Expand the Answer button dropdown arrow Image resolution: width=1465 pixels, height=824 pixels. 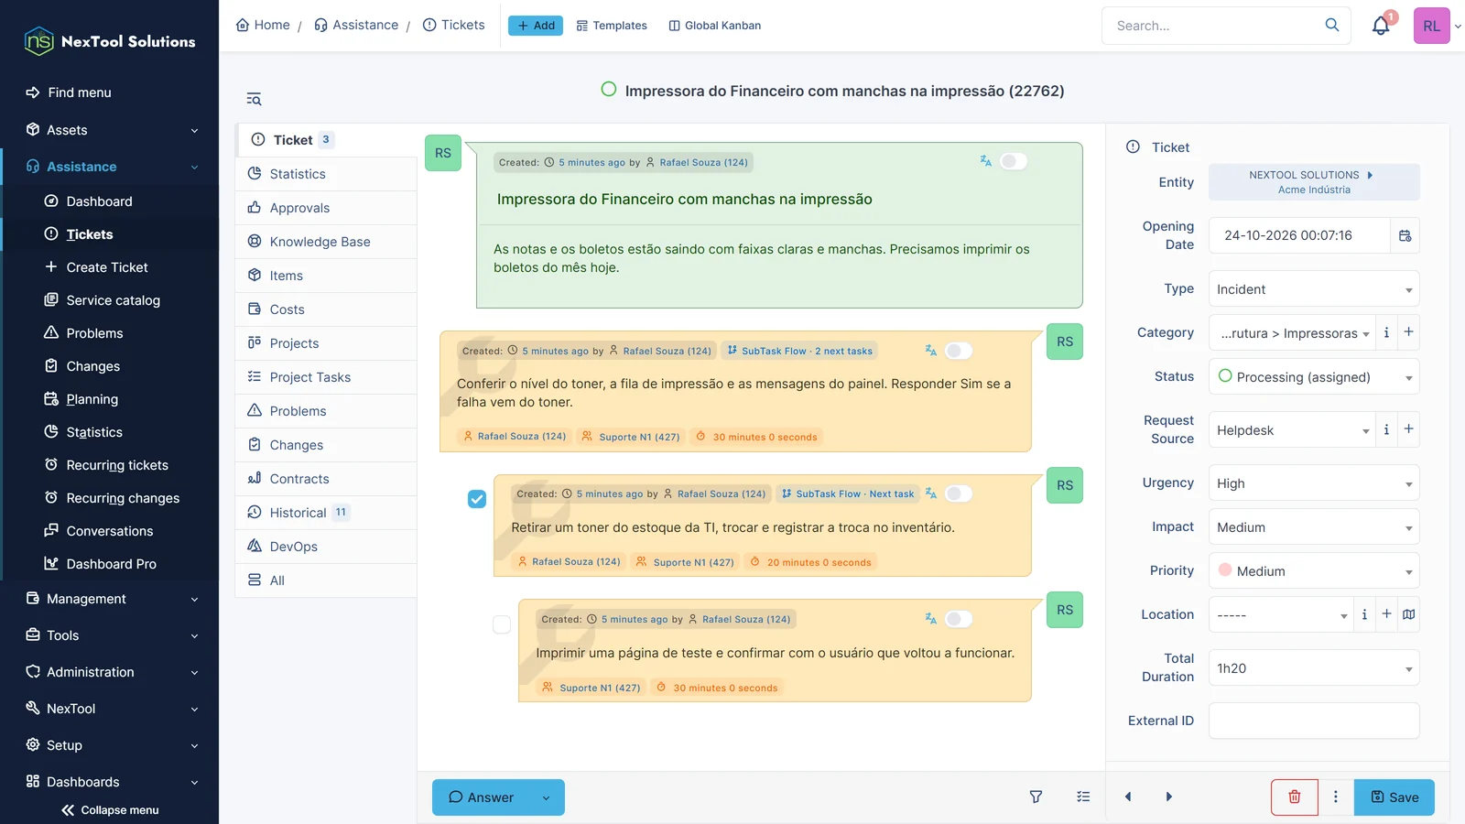pos(547,797)
